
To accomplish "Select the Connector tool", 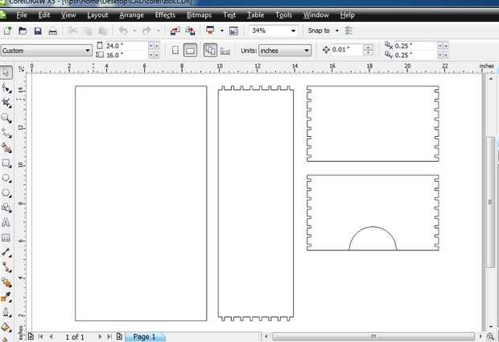I will pyautogui.click(x=6, y=267).
